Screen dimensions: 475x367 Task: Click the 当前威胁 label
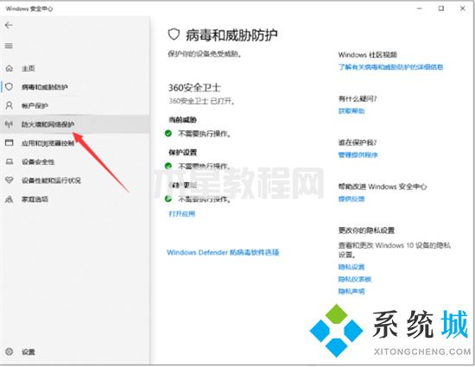(x=183, y=120)
